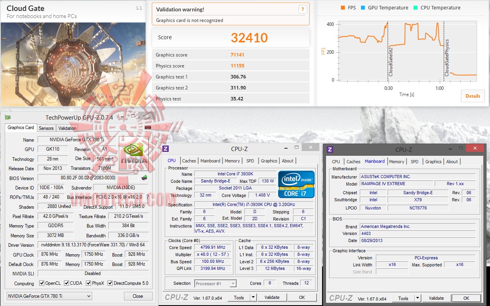490x306 pixels.
Task: Toggle the PhysX checkbox
Action: pyautogui.click(x=89, y=283)
